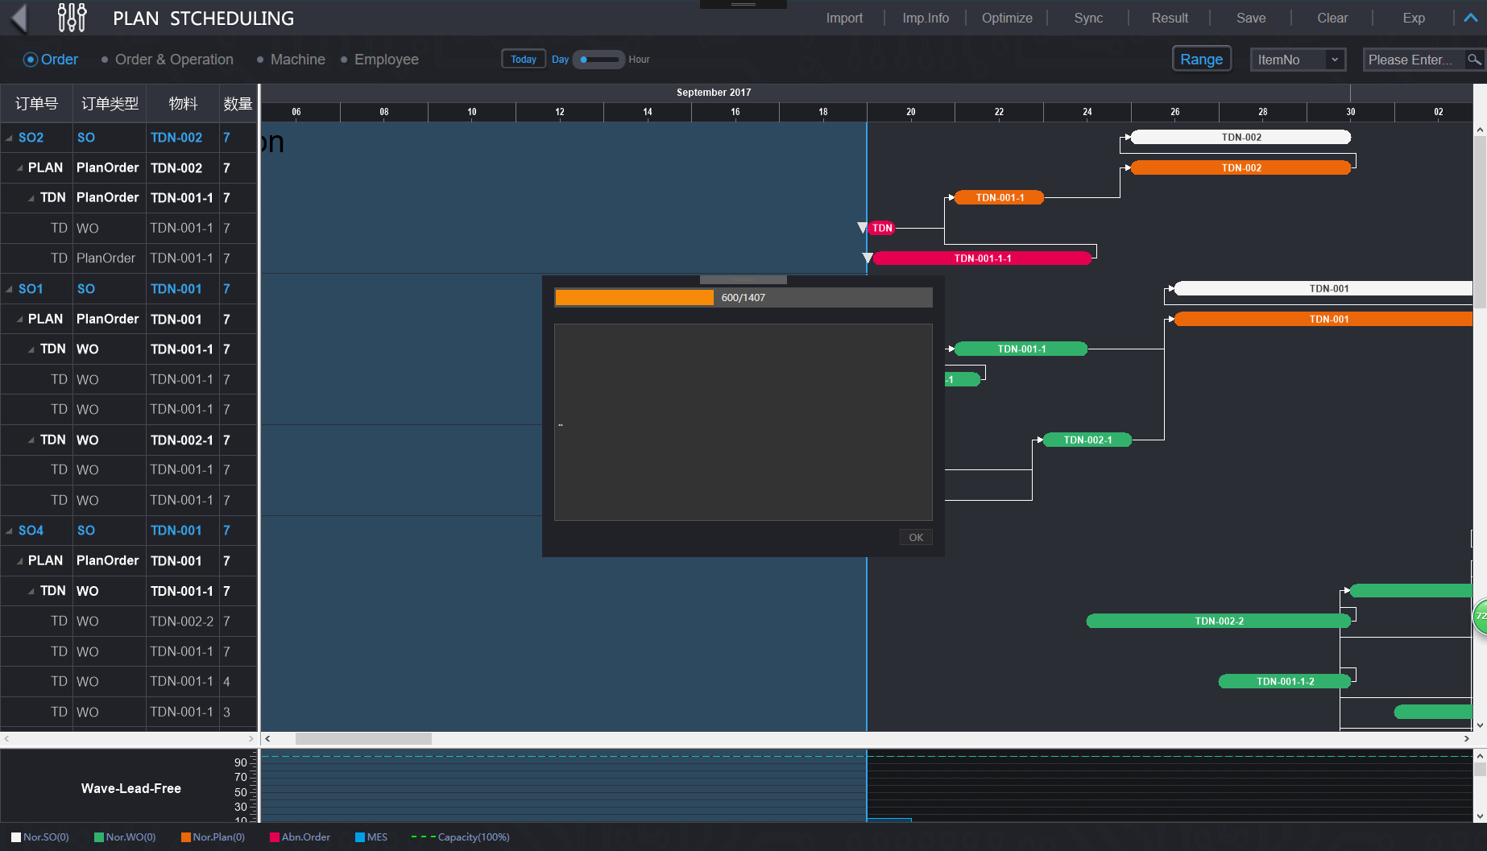Collapse TDN WO TDN-002-1 row
Screen dimensions: 1487x851
point(31,440)
